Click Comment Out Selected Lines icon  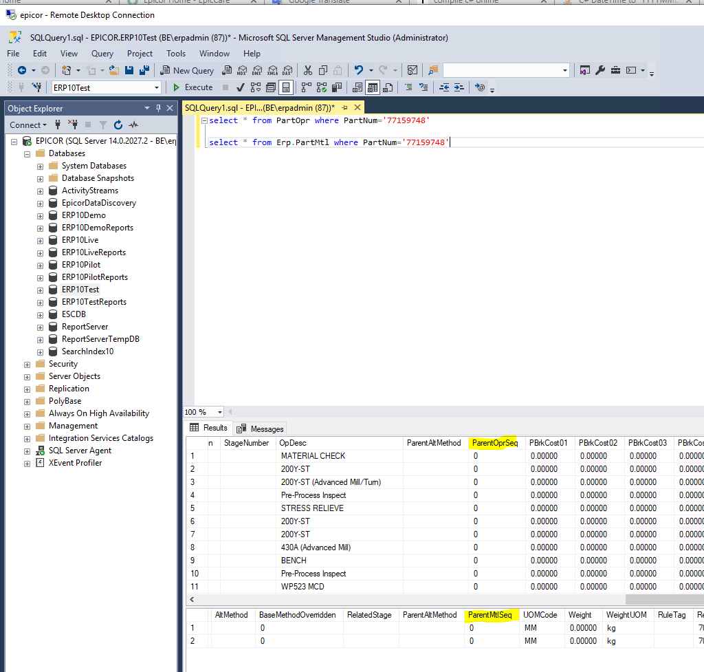408,87
